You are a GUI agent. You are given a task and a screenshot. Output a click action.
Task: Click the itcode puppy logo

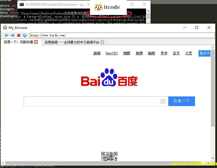(99, 7)
